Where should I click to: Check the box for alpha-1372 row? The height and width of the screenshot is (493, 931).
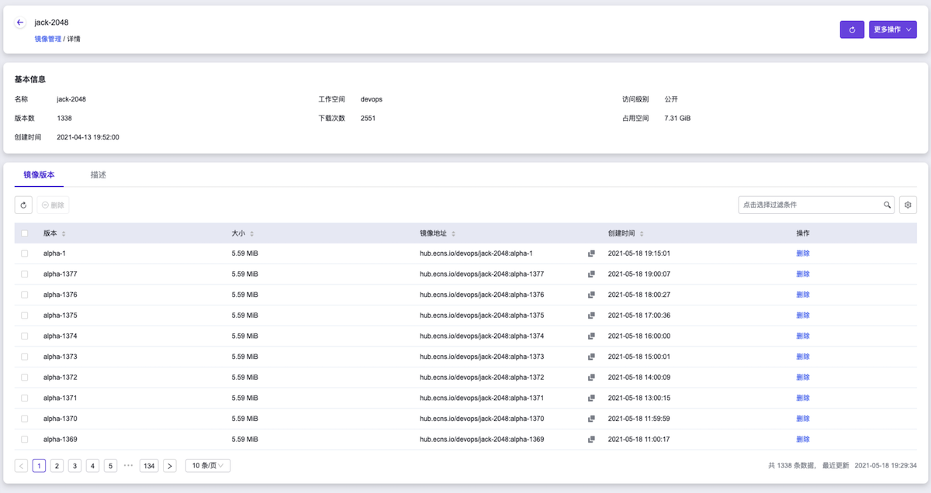click(25, 378)
